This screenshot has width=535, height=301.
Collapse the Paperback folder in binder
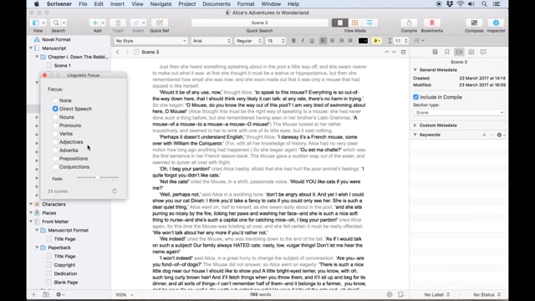(37, 247)
